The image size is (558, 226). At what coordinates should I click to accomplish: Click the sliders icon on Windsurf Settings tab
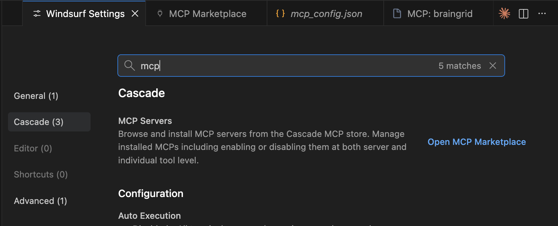click(37, 14)
